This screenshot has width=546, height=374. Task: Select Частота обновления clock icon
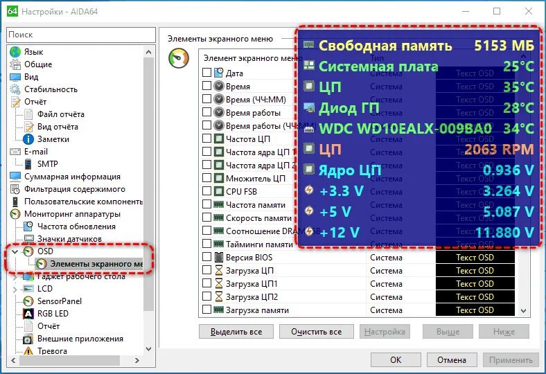[x=28, y=226]
